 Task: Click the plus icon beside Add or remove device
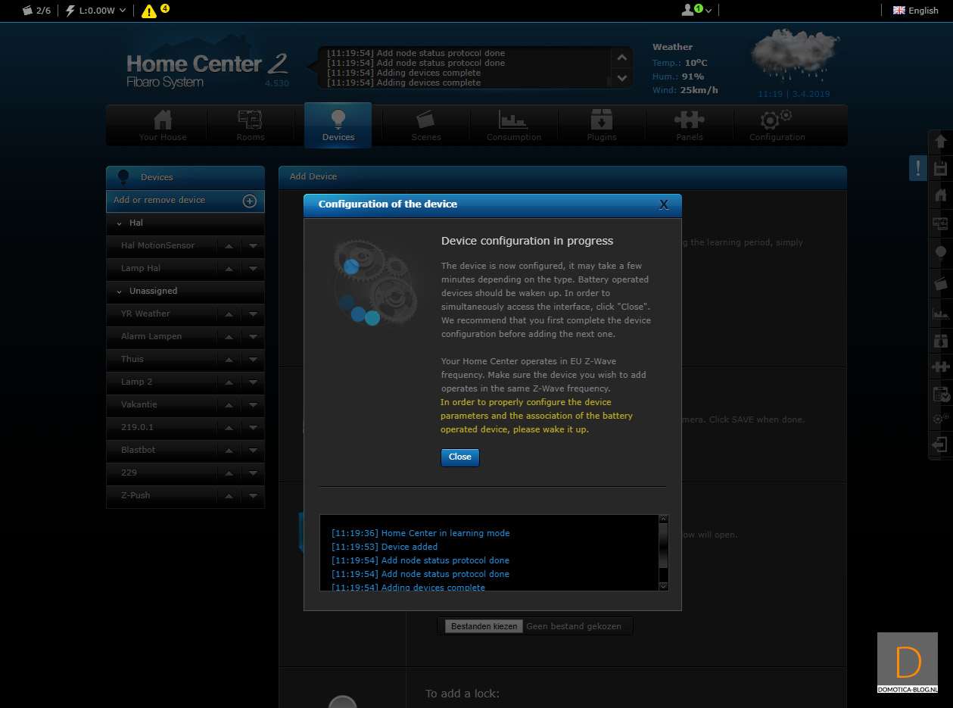click(249, 201)
